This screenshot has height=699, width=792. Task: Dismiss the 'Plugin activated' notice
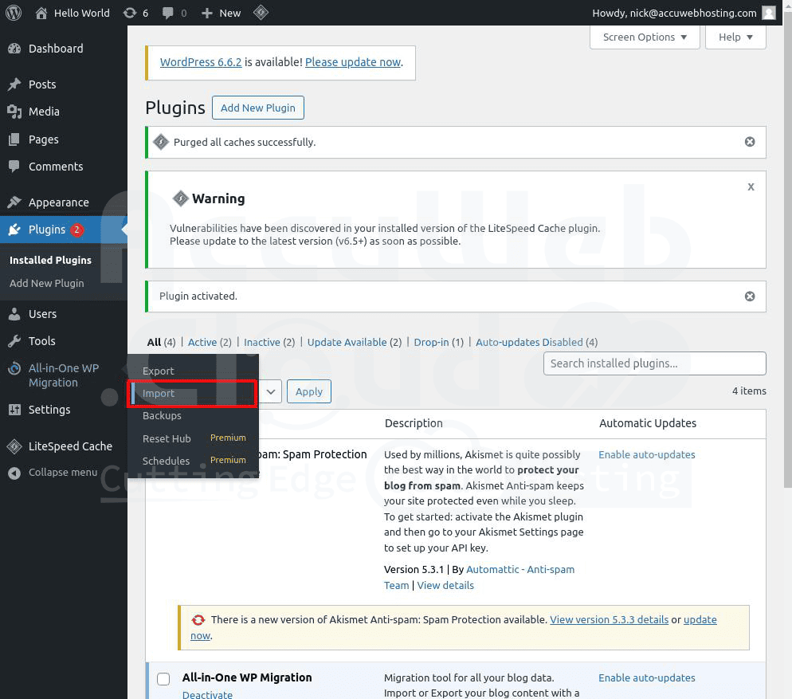click(x=749, y=296)
